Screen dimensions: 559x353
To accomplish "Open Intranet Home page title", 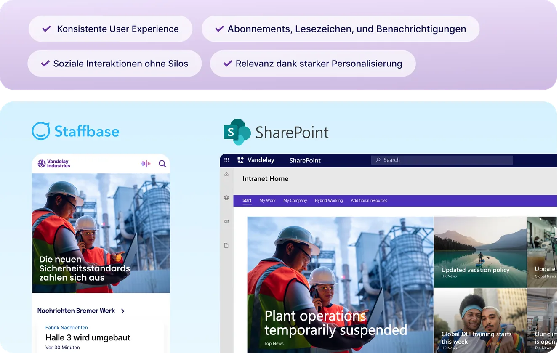I will click(x=266, y=178).
